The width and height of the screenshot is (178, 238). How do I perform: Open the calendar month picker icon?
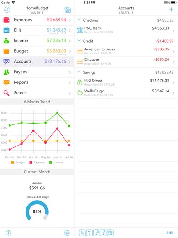[x=68, y=10]
